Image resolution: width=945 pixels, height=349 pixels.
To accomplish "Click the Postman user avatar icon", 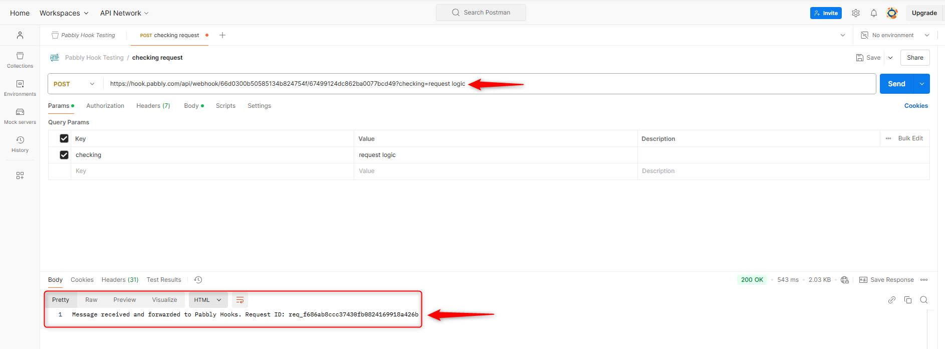I will (x=892, y=13).
